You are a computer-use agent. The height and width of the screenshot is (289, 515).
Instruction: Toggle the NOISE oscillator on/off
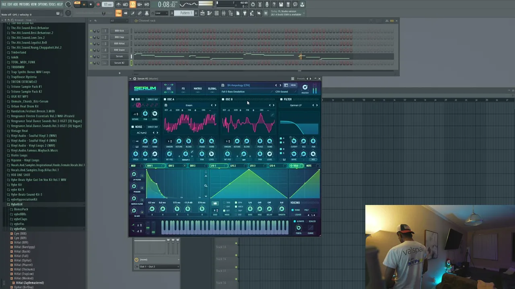[133, 127]
